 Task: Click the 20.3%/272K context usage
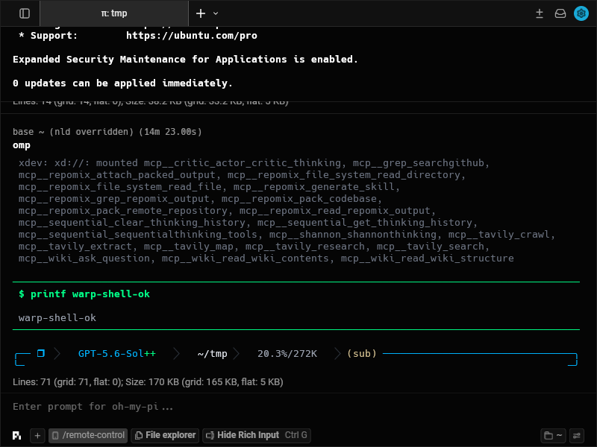tap(287, 353)
